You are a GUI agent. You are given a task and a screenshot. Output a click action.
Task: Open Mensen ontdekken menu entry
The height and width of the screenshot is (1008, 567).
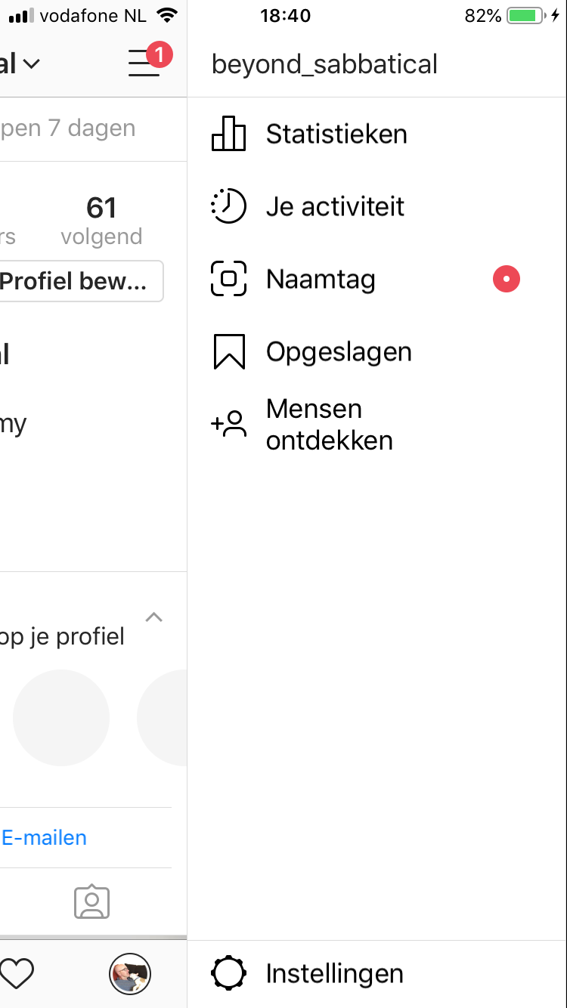(329, 425)
